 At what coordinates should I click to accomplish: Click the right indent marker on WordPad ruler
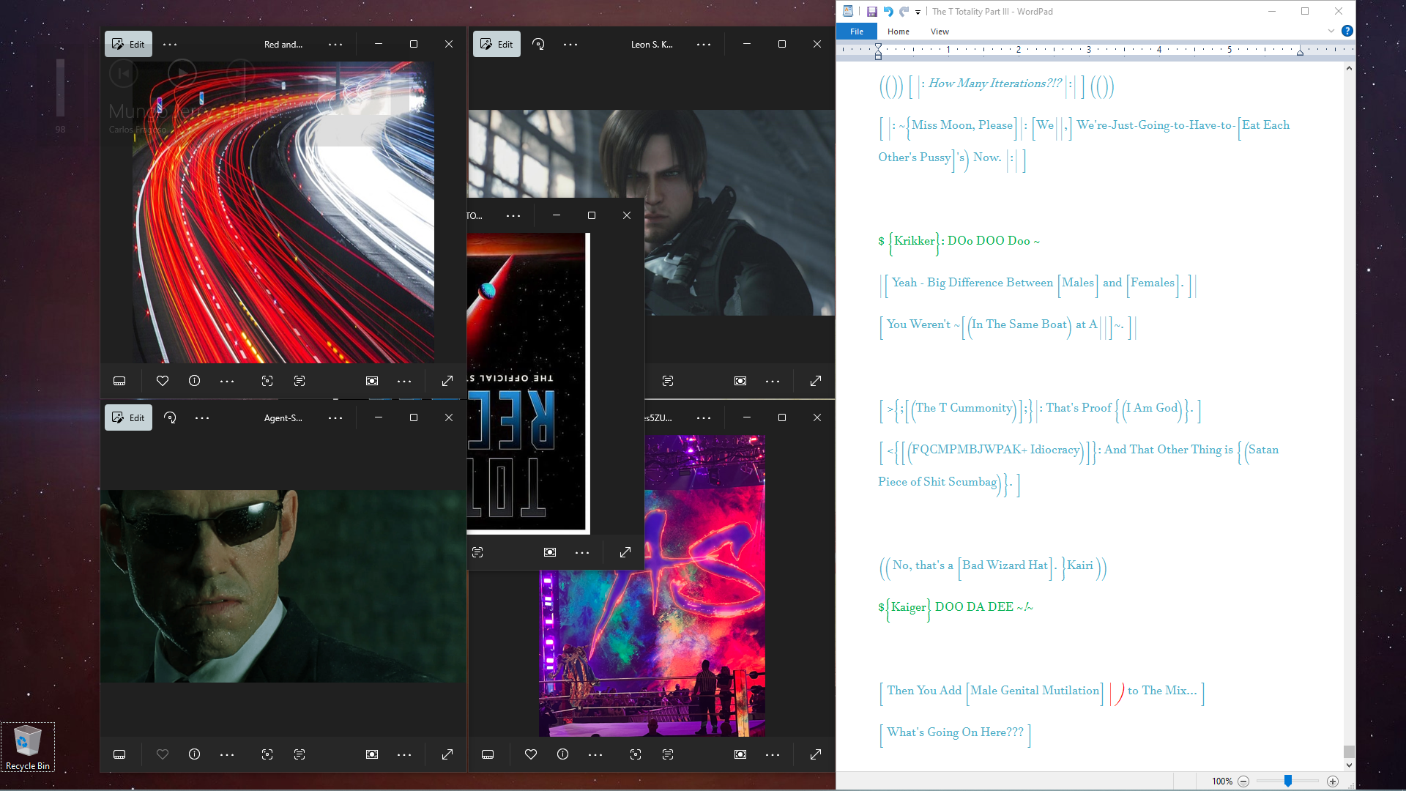click(1300, 52)
